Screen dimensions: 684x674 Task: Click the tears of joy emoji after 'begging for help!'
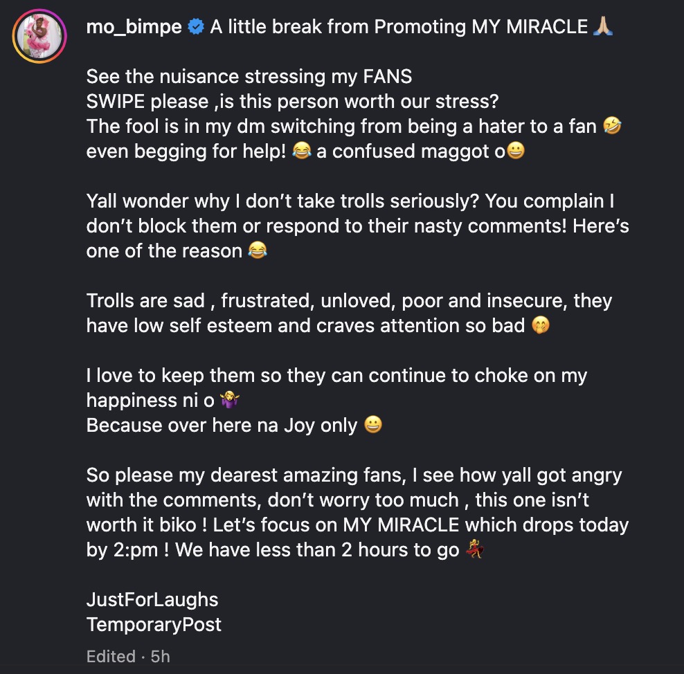point(301,152)
